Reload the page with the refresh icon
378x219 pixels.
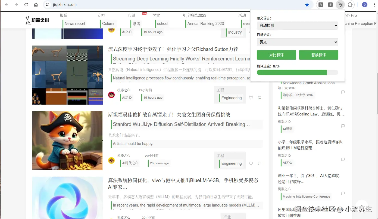point(26,5)
